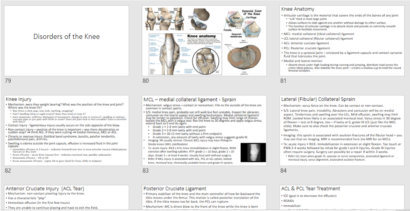
Task: Select the "Knee Anatomy" bullet text slide
Action: [342, 41]
